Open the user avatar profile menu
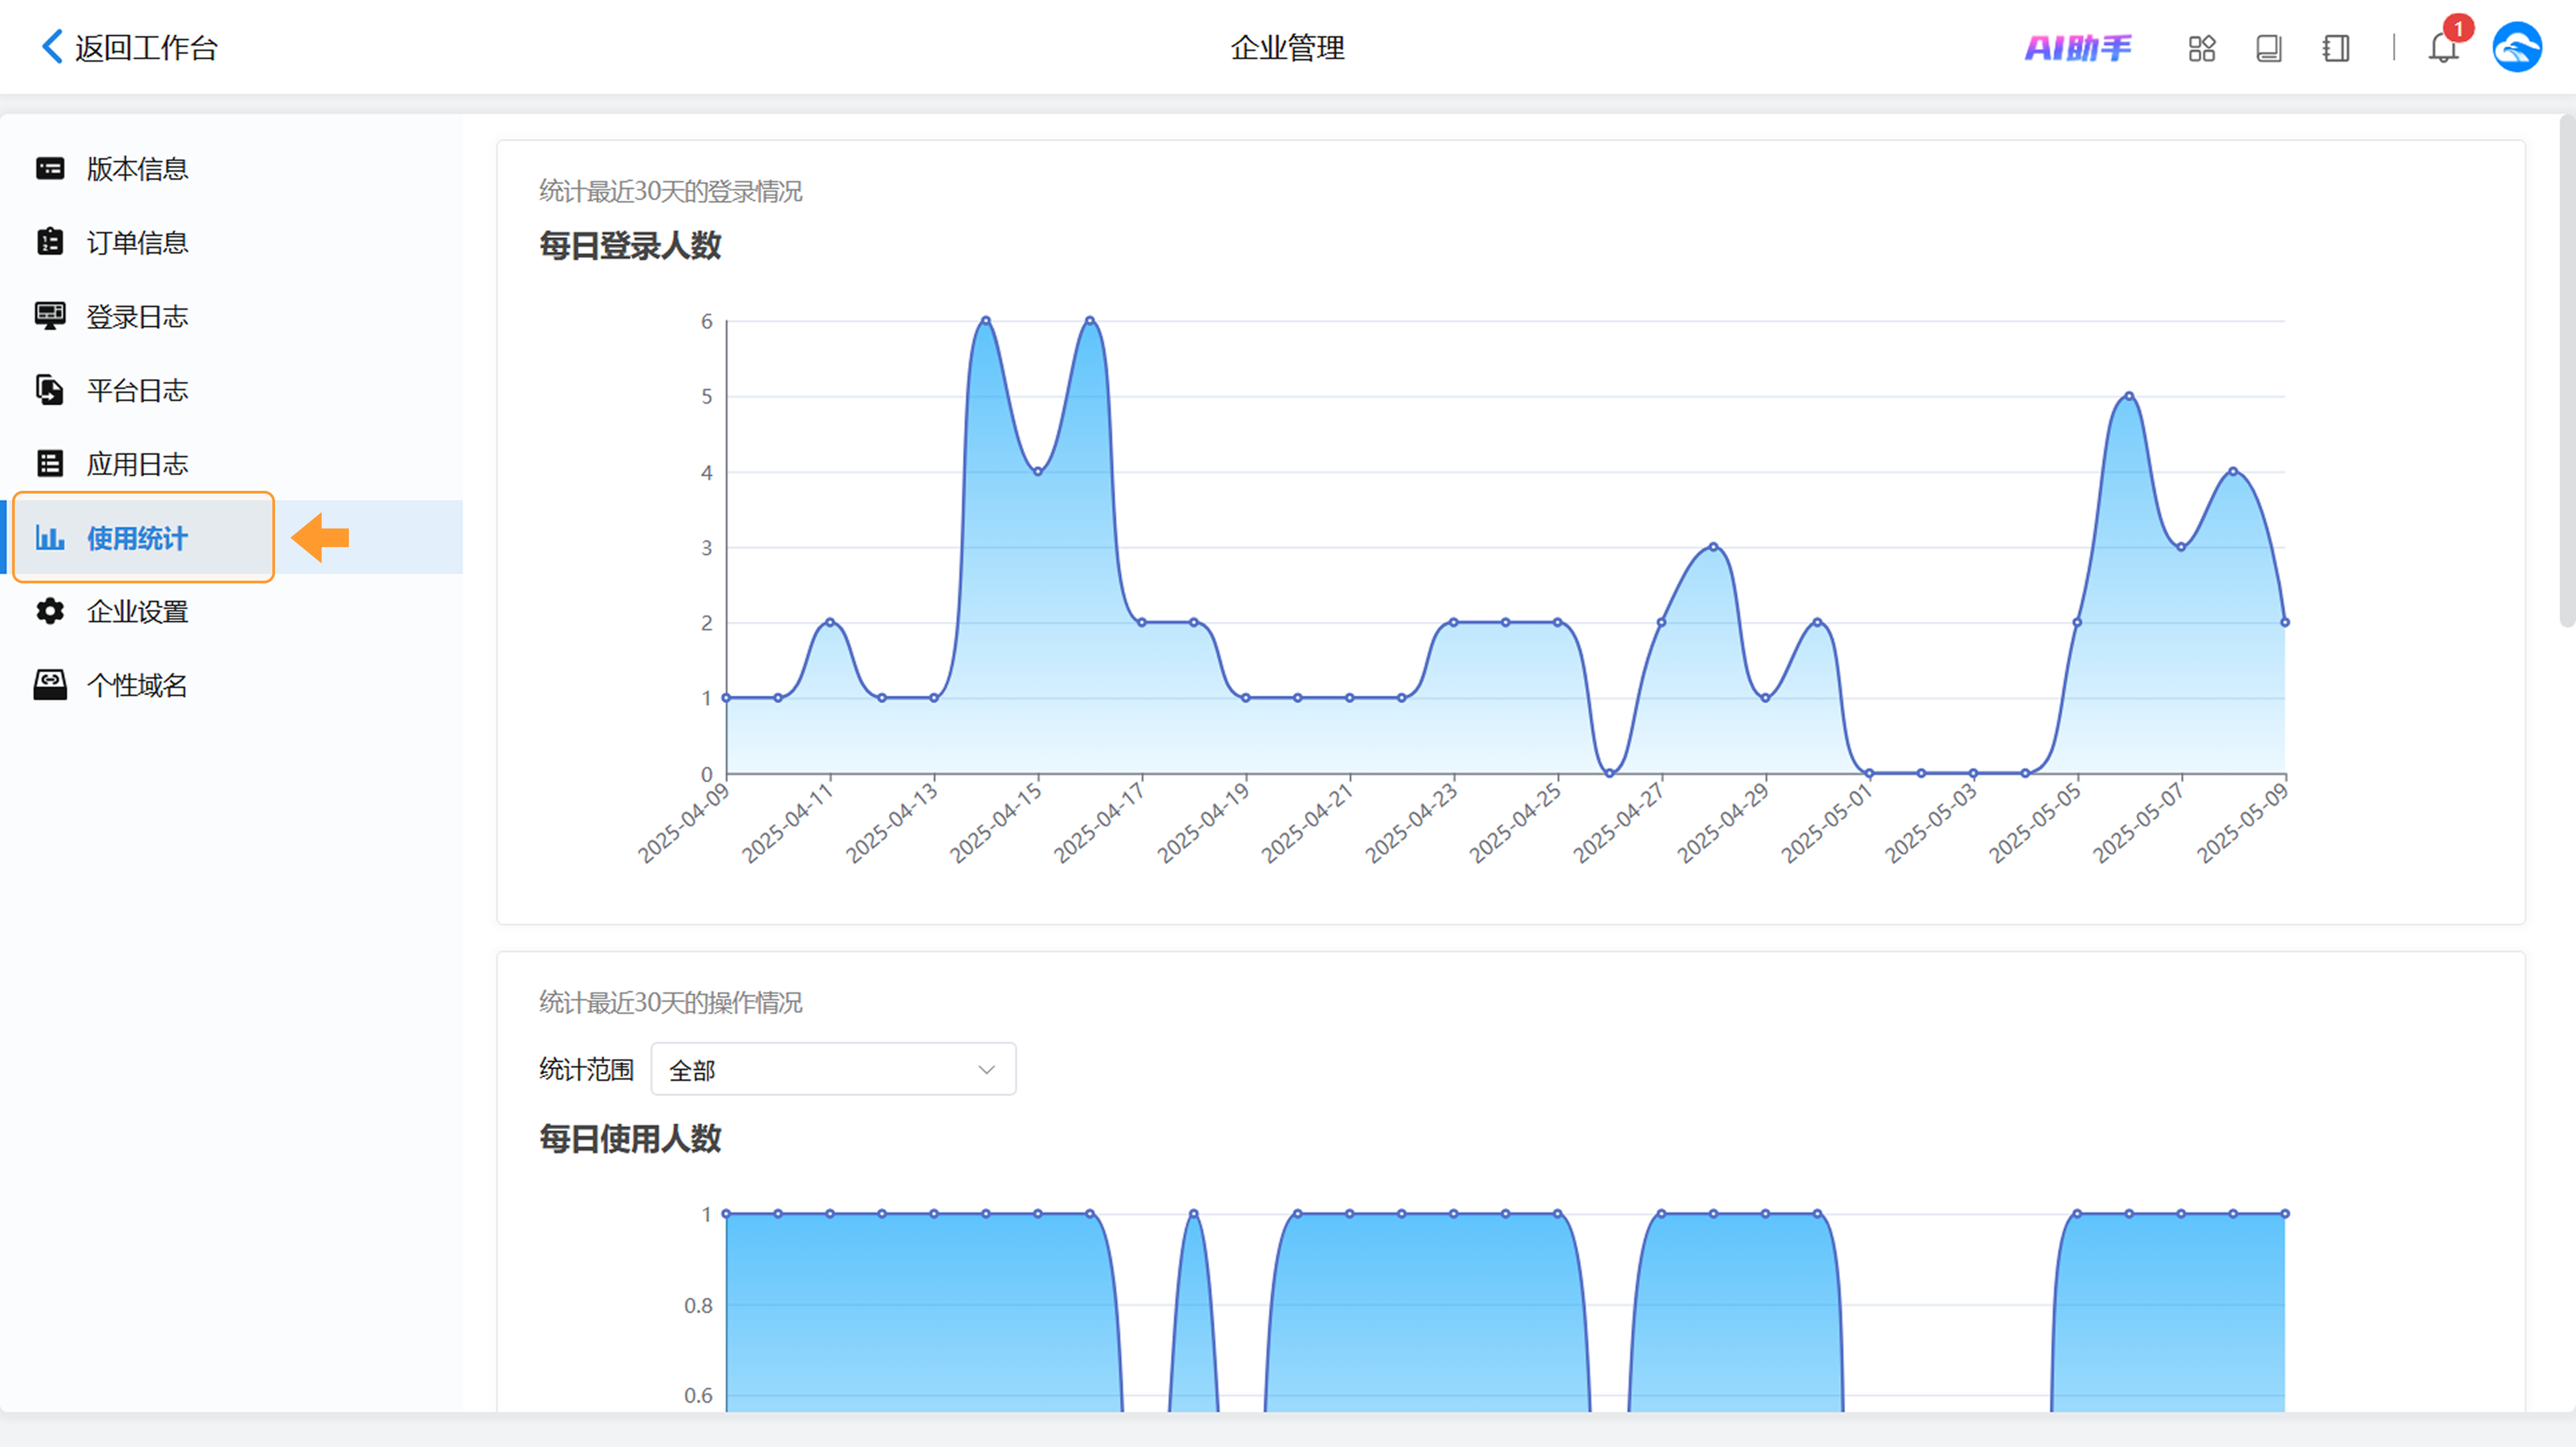Viewport: 2576px width, 1447px height. tap(2517, 47)
